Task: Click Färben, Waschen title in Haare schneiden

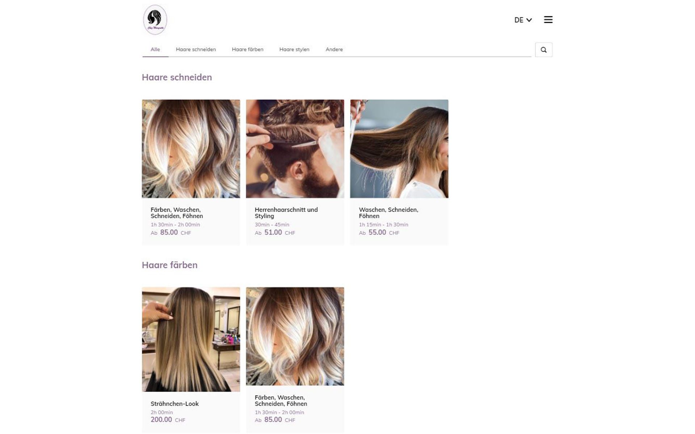Action: [x=177, y=213]
